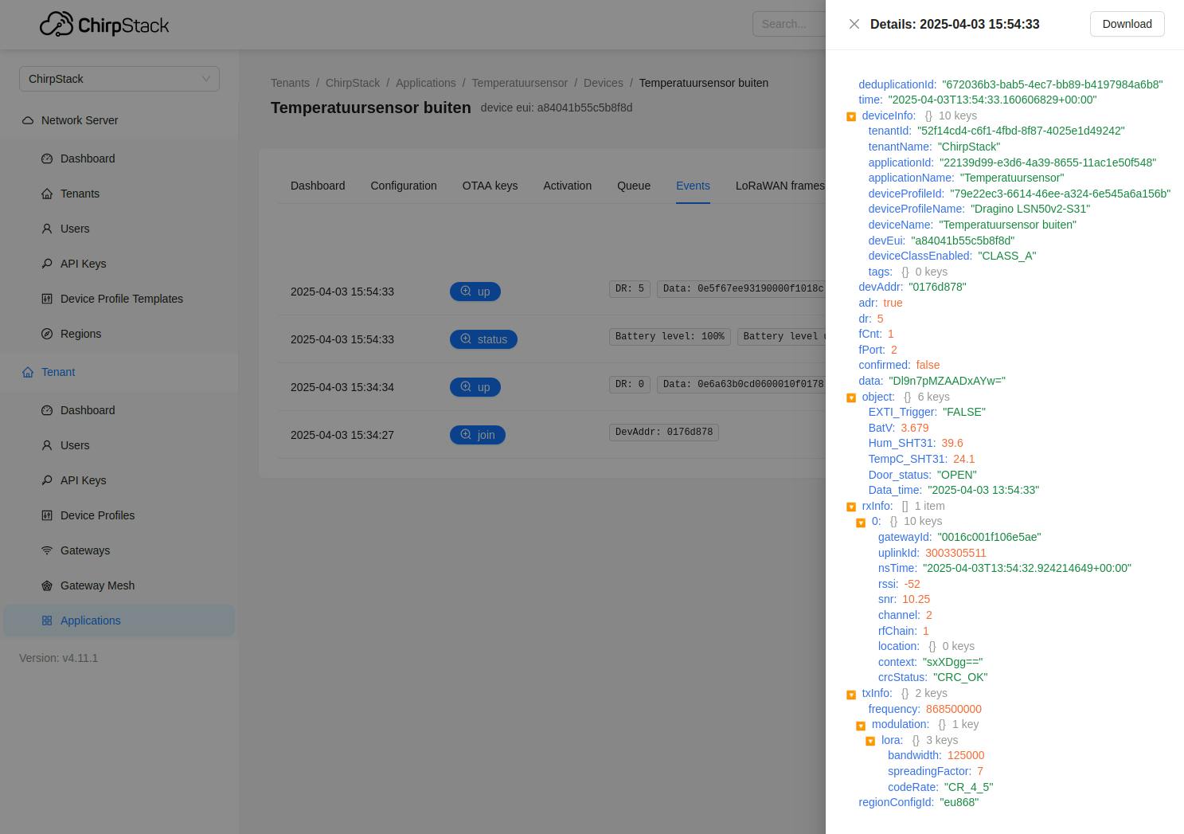Open Tenant Users icon

pos(47,445)
